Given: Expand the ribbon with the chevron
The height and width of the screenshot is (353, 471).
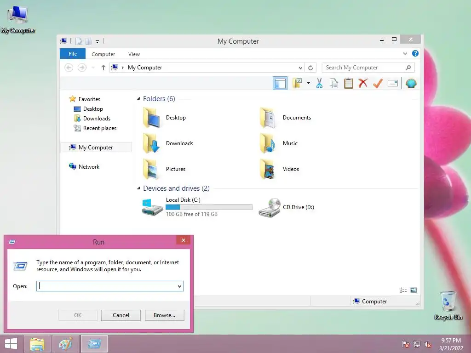Looking at the screenshot, I should pos(405,53).
